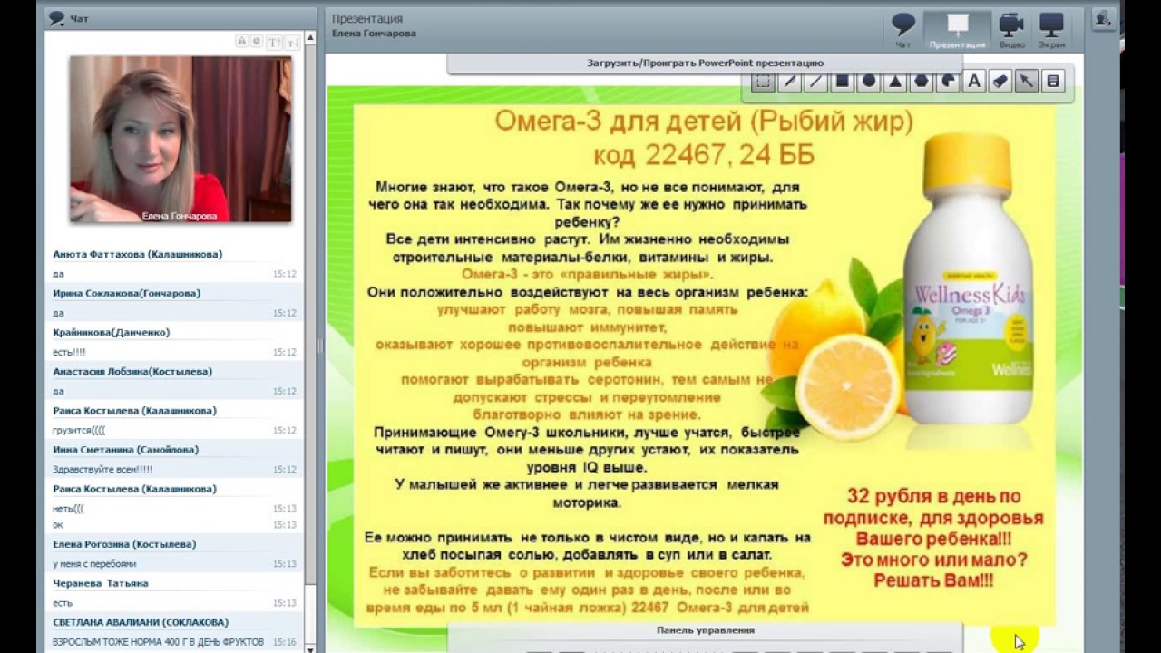Open the chat bubble dropdown menu

[x=57, y=18]
